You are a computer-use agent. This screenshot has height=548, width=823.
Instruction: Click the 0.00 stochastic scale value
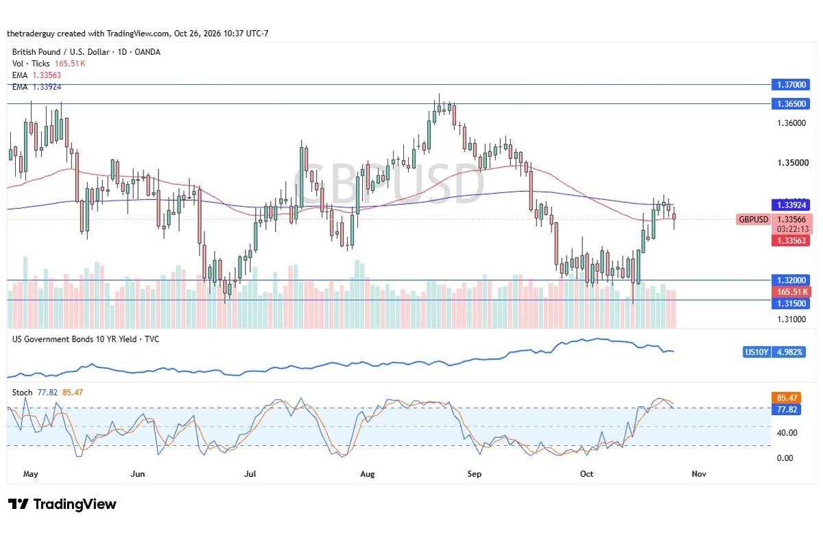point(786,458)
